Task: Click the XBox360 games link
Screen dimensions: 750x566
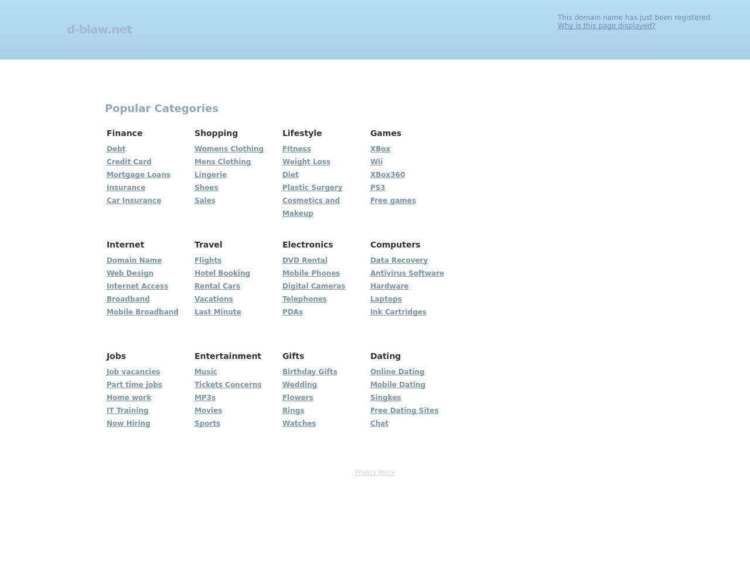Action: click(x=387, y=175)
